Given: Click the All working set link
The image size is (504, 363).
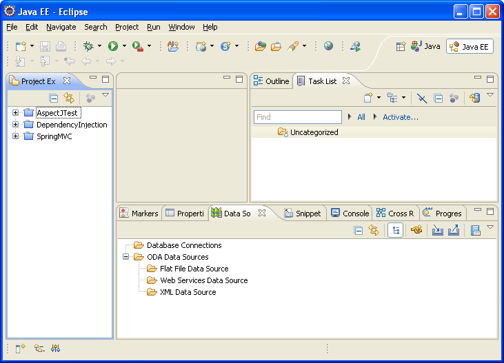Looking at the screenshot, I should click(x=361, y=117).
